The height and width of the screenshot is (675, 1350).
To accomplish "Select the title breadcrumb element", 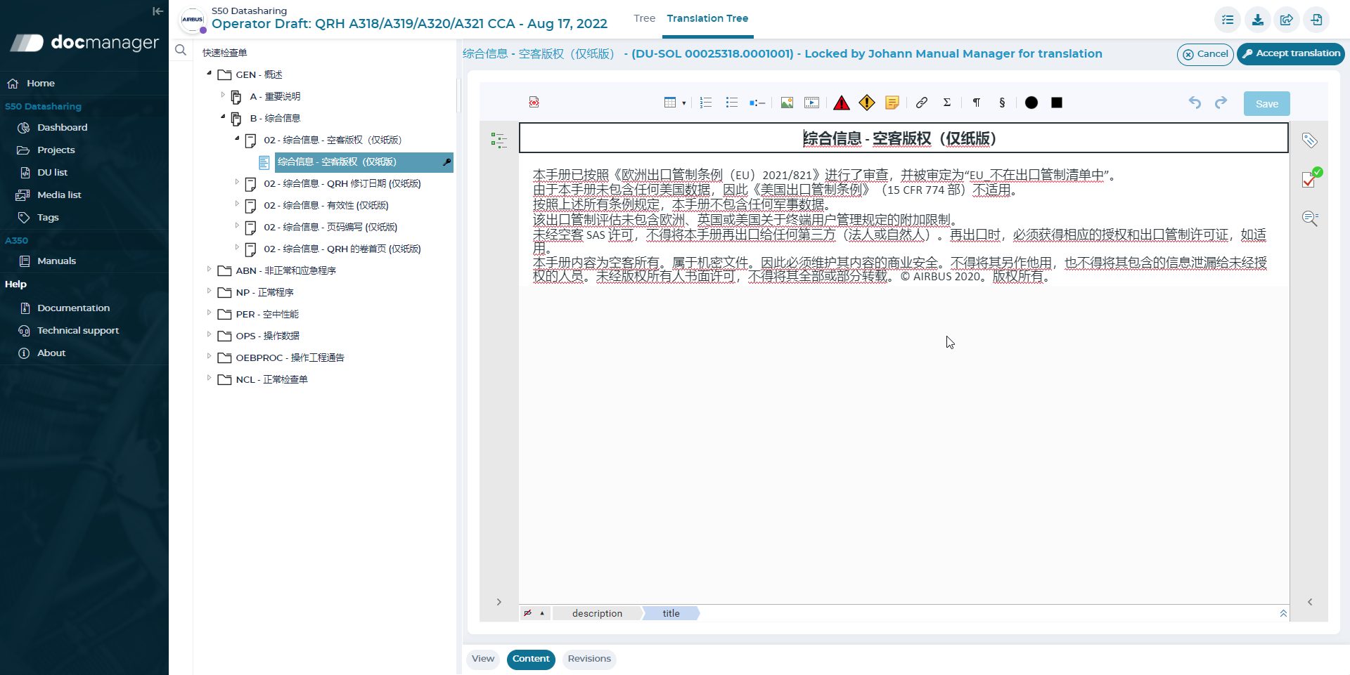I will [671, 613].
